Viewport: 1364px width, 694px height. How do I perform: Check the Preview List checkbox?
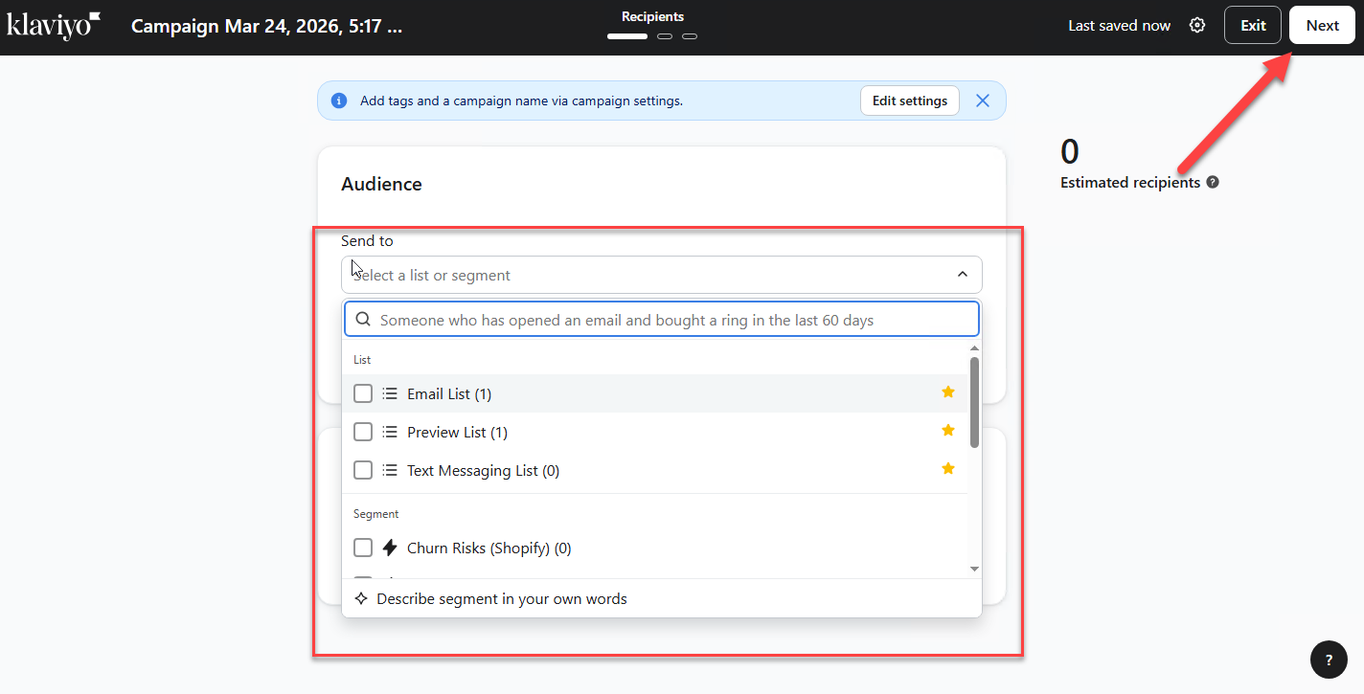(x=363, y=432)
